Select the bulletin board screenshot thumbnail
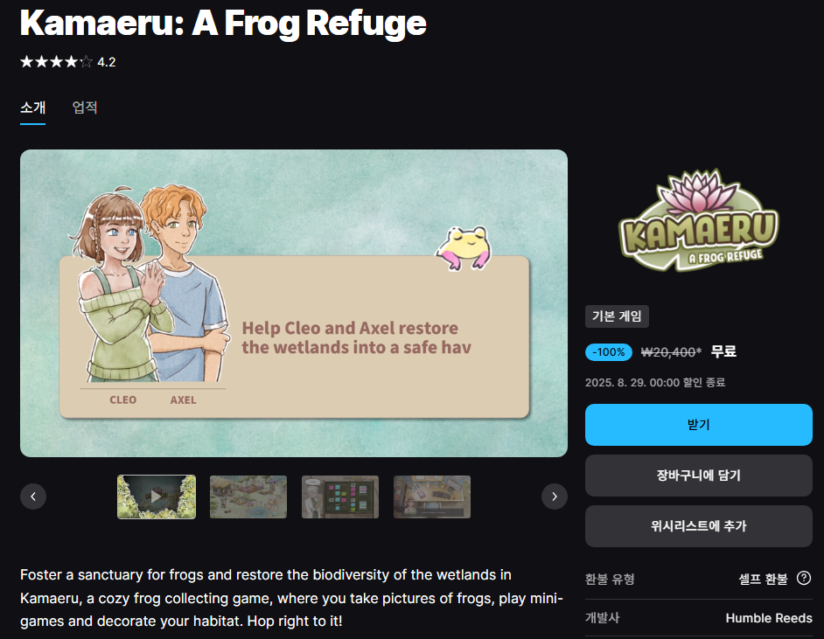Viewport: 824px width, 639px height. coord(340,497)
